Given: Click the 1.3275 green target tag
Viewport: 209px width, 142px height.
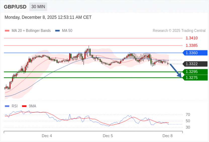Looking at the screenshot, I should click(x=195, y=78).
